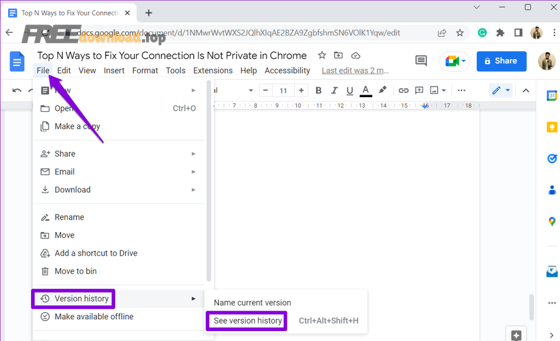Toggle underline formatting
Viewport: 560px width, 341px height.
[350, 91]
